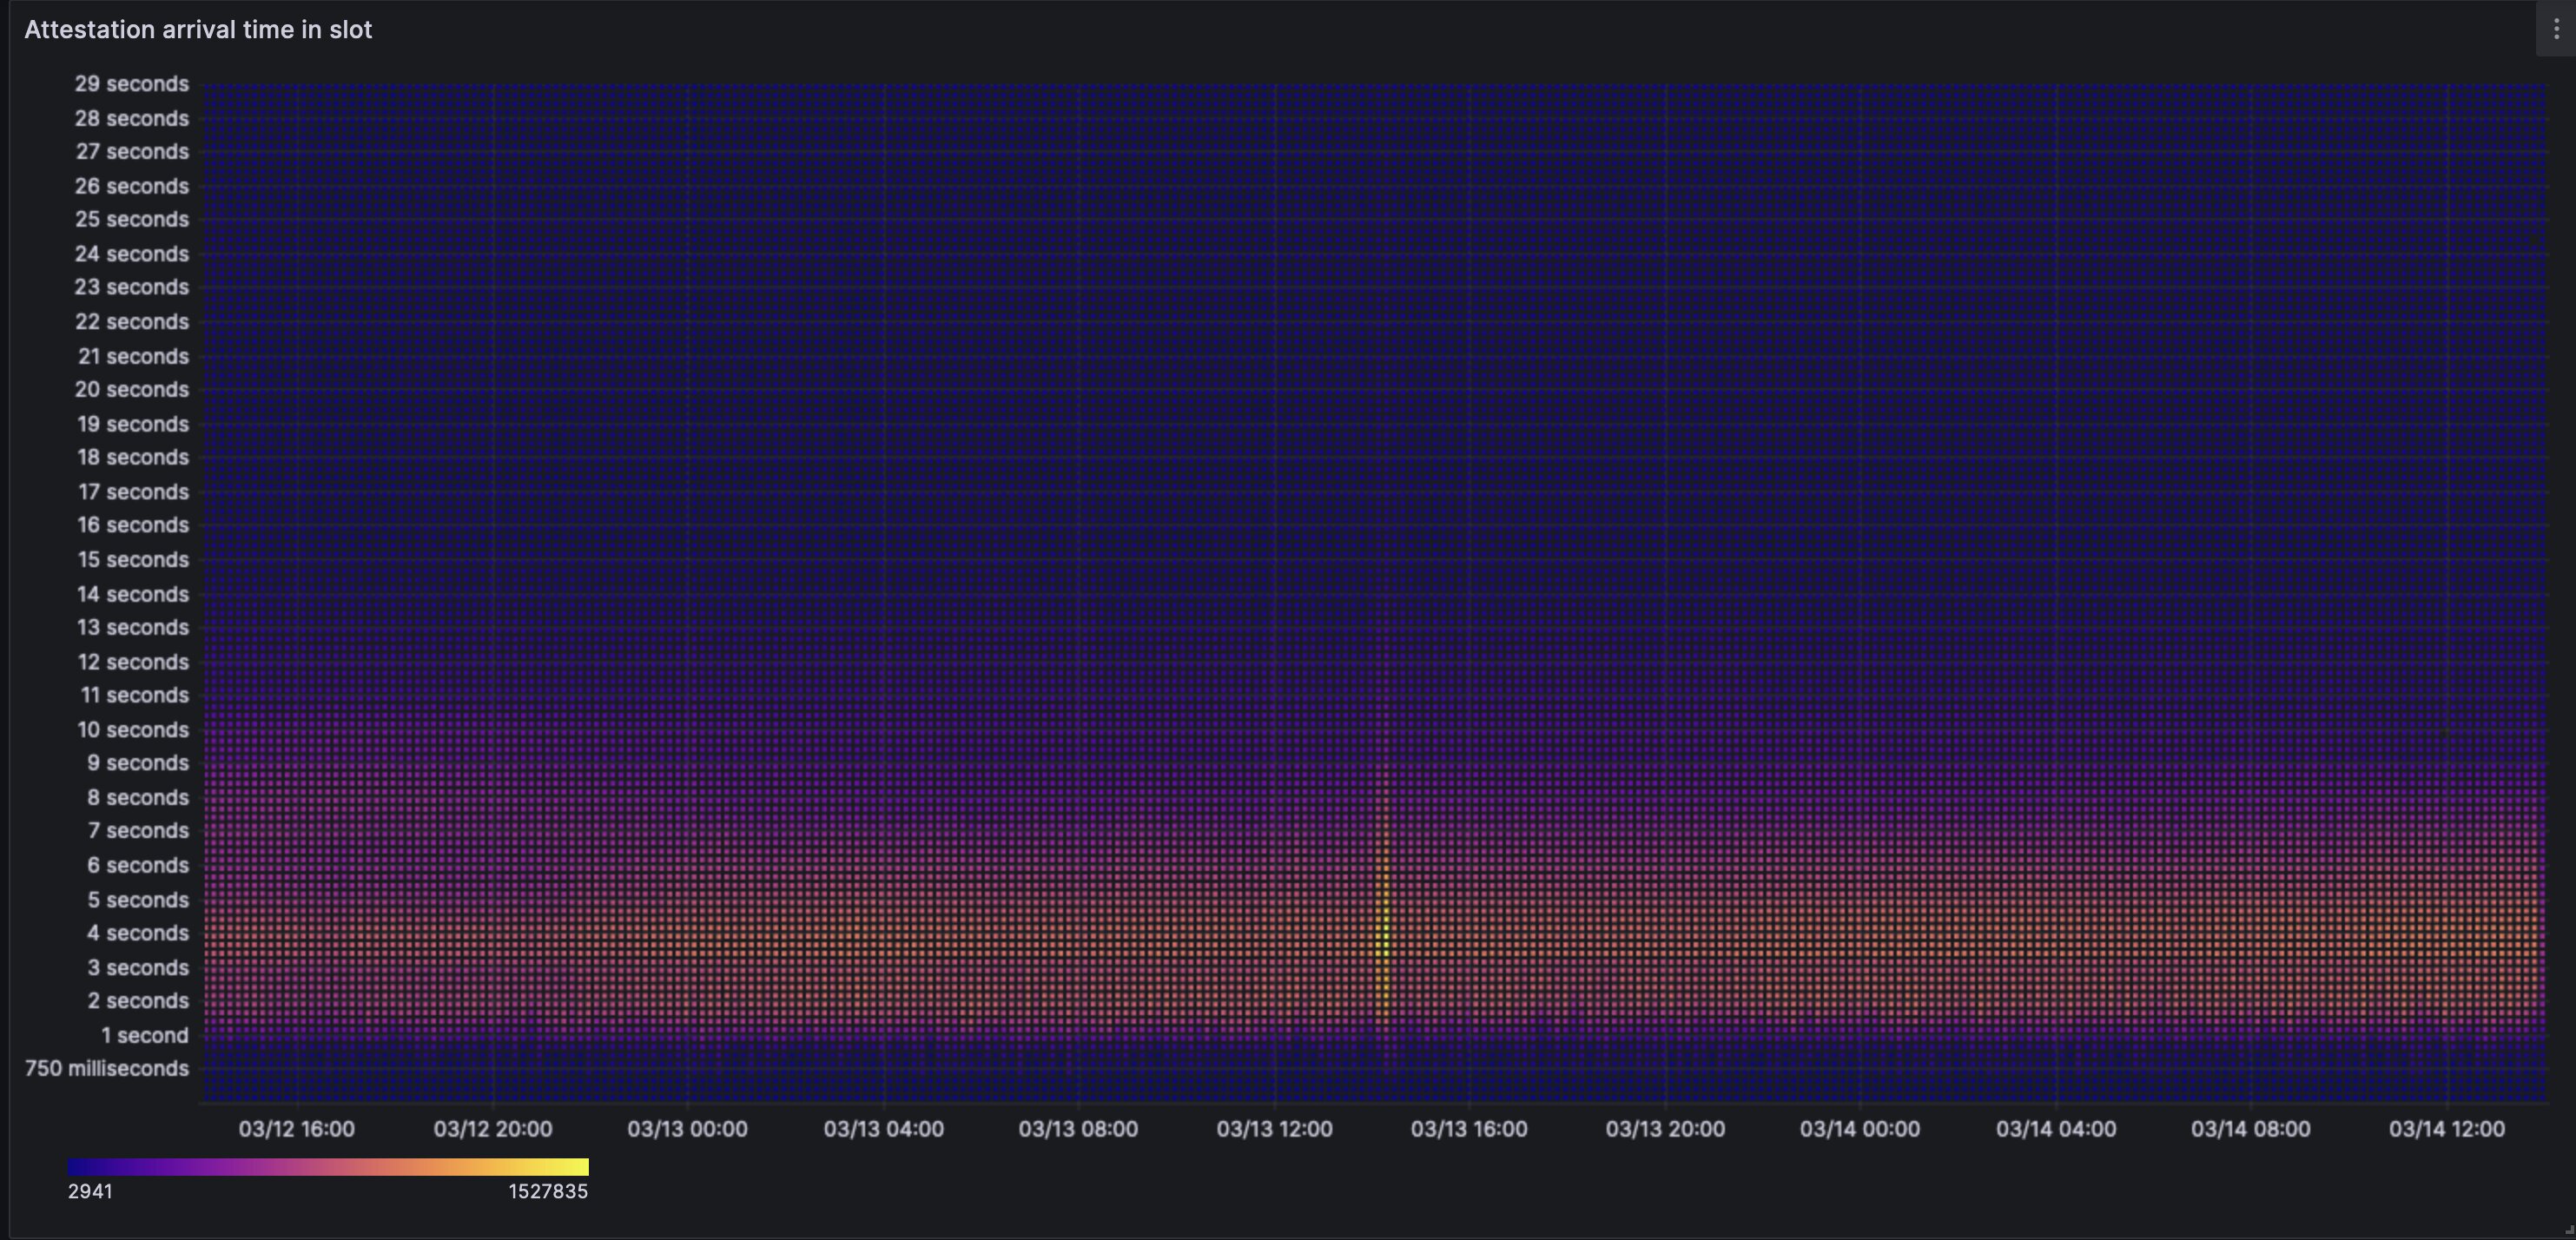This screenshot has width=2576, height=1240.
Task: Select the '29 seconds' y-axis label
Action: pos(131,84)
